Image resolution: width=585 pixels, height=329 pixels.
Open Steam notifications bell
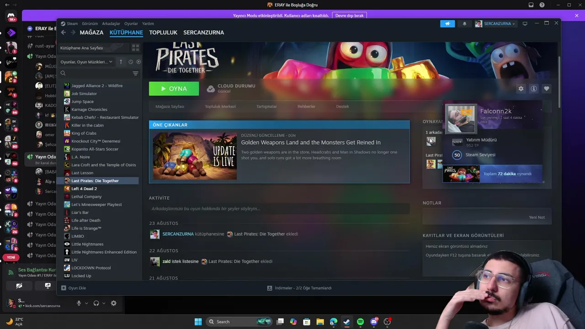[x=465, y=24]
